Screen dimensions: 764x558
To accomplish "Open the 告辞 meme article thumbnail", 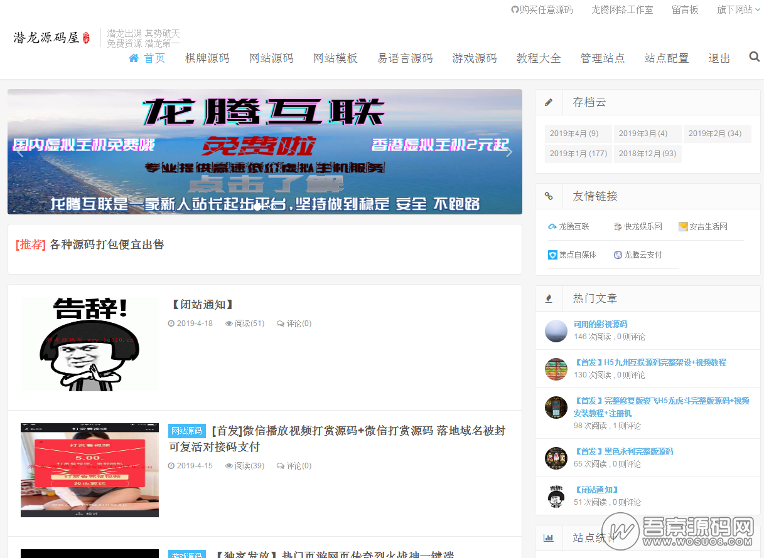I will click(90, 344).
